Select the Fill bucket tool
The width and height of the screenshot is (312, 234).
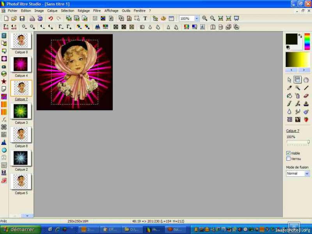pos(289,96)
